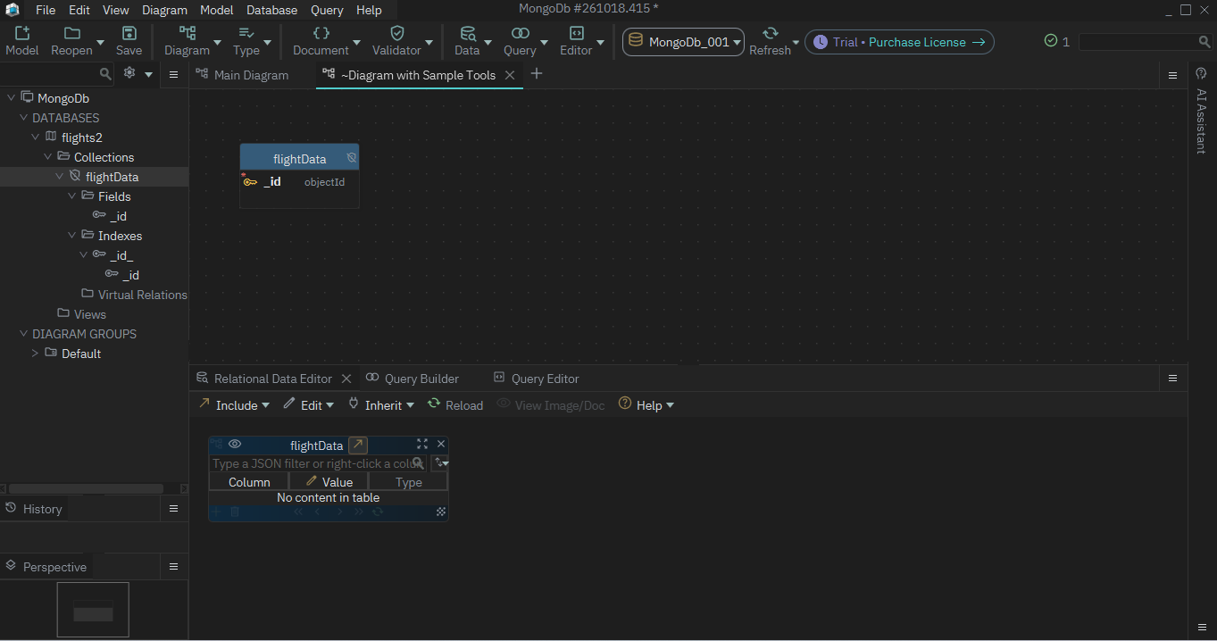The height and width of the screenshot is (641, 1217).
Task: Click the green check status indicator
Action: click(1051, 41)
